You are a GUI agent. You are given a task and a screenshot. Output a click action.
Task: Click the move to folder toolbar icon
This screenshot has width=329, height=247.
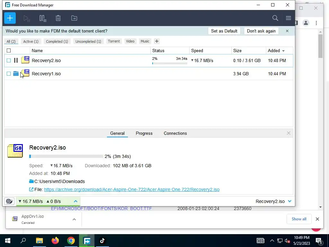[74, 18]
